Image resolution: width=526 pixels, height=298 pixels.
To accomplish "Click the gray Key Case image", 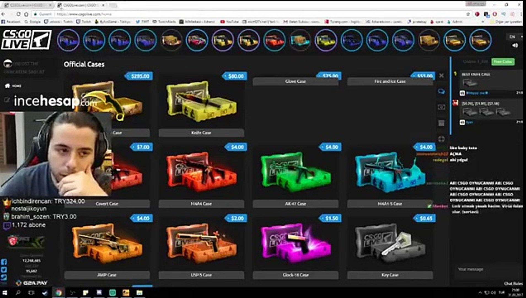I will [390, 244].
